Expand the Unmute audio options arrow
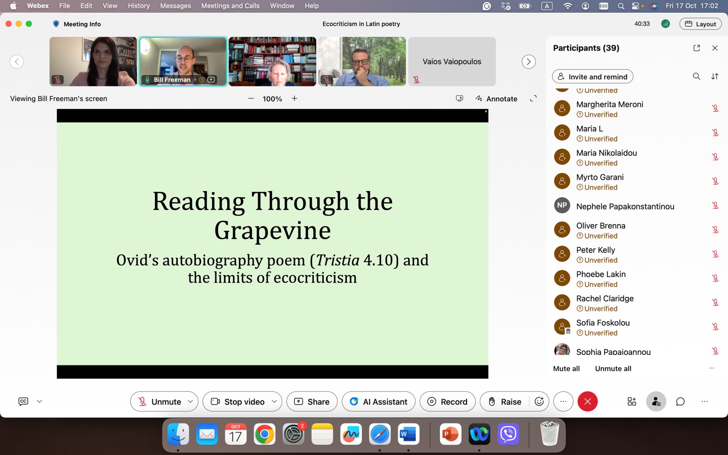 (x=190, y=402)
